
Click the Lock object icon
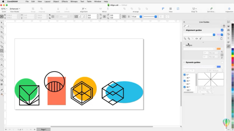[x=58, y=9]
